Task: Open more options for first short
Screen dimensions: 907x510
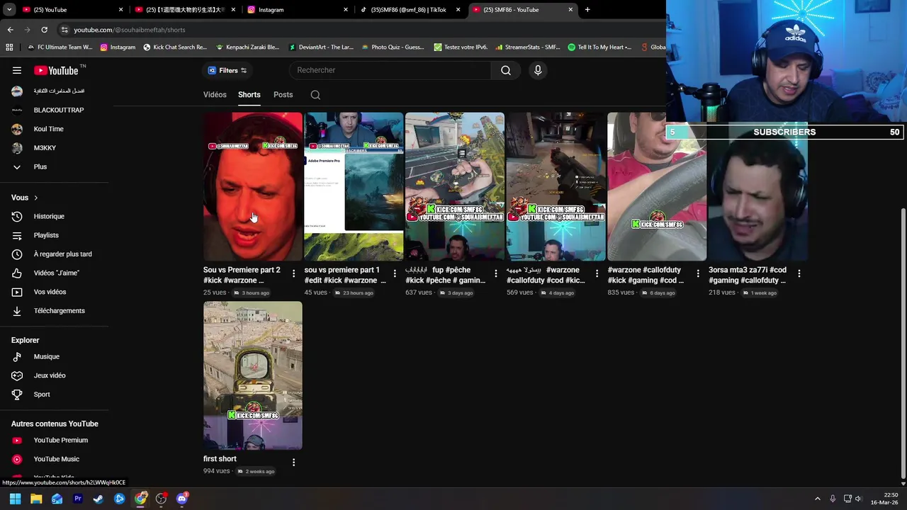Action: click(x=294, y=463)
